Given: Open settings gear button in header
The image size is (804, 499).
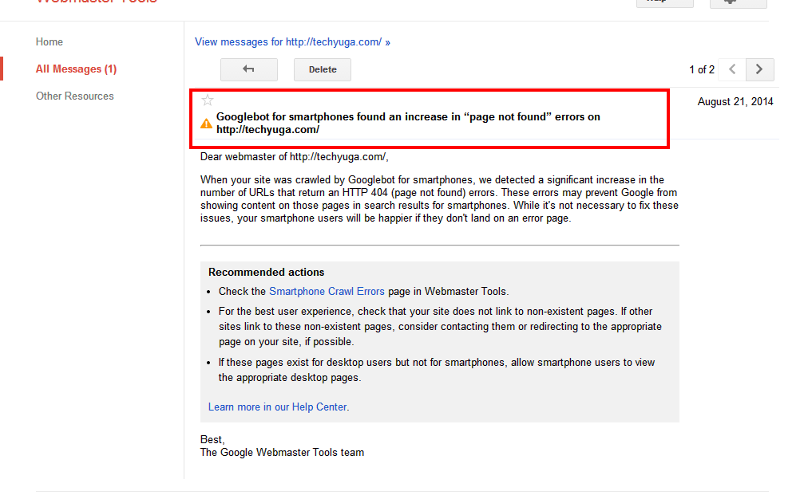Looking at the screenshot, I should (x=739, y=2).
